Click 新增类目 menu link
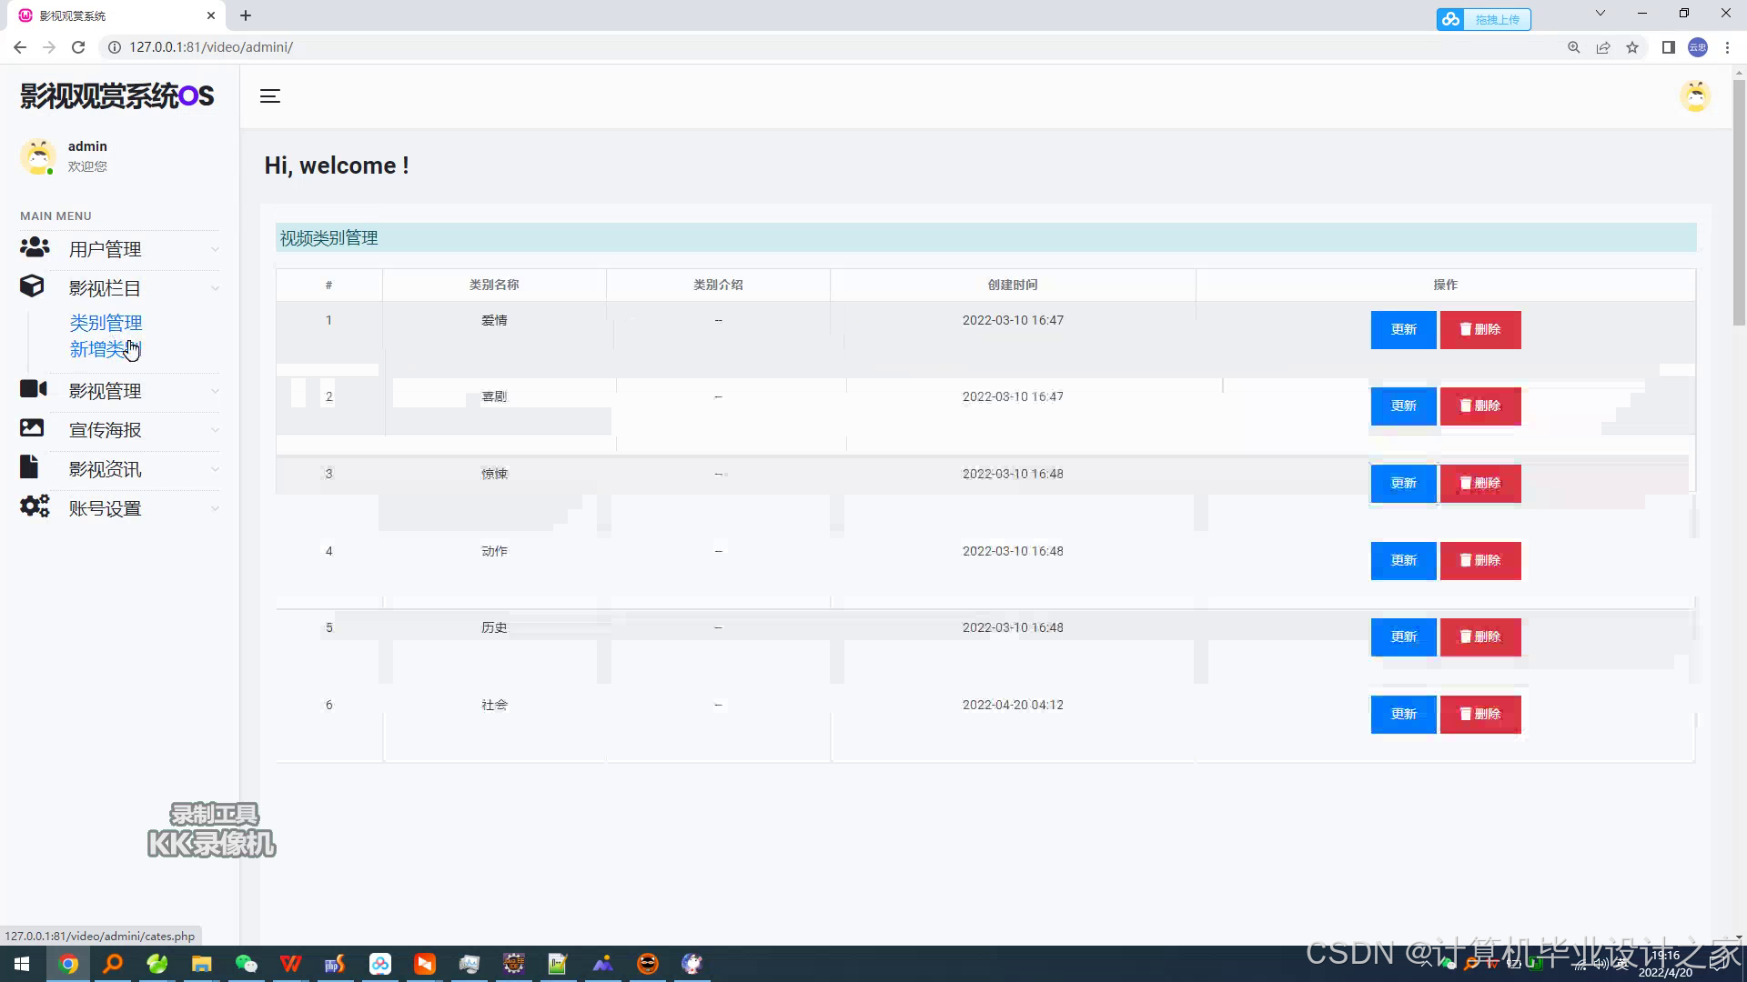This screenshot has height=982, width=1747. pyautogui.click(x=105, y=349)
